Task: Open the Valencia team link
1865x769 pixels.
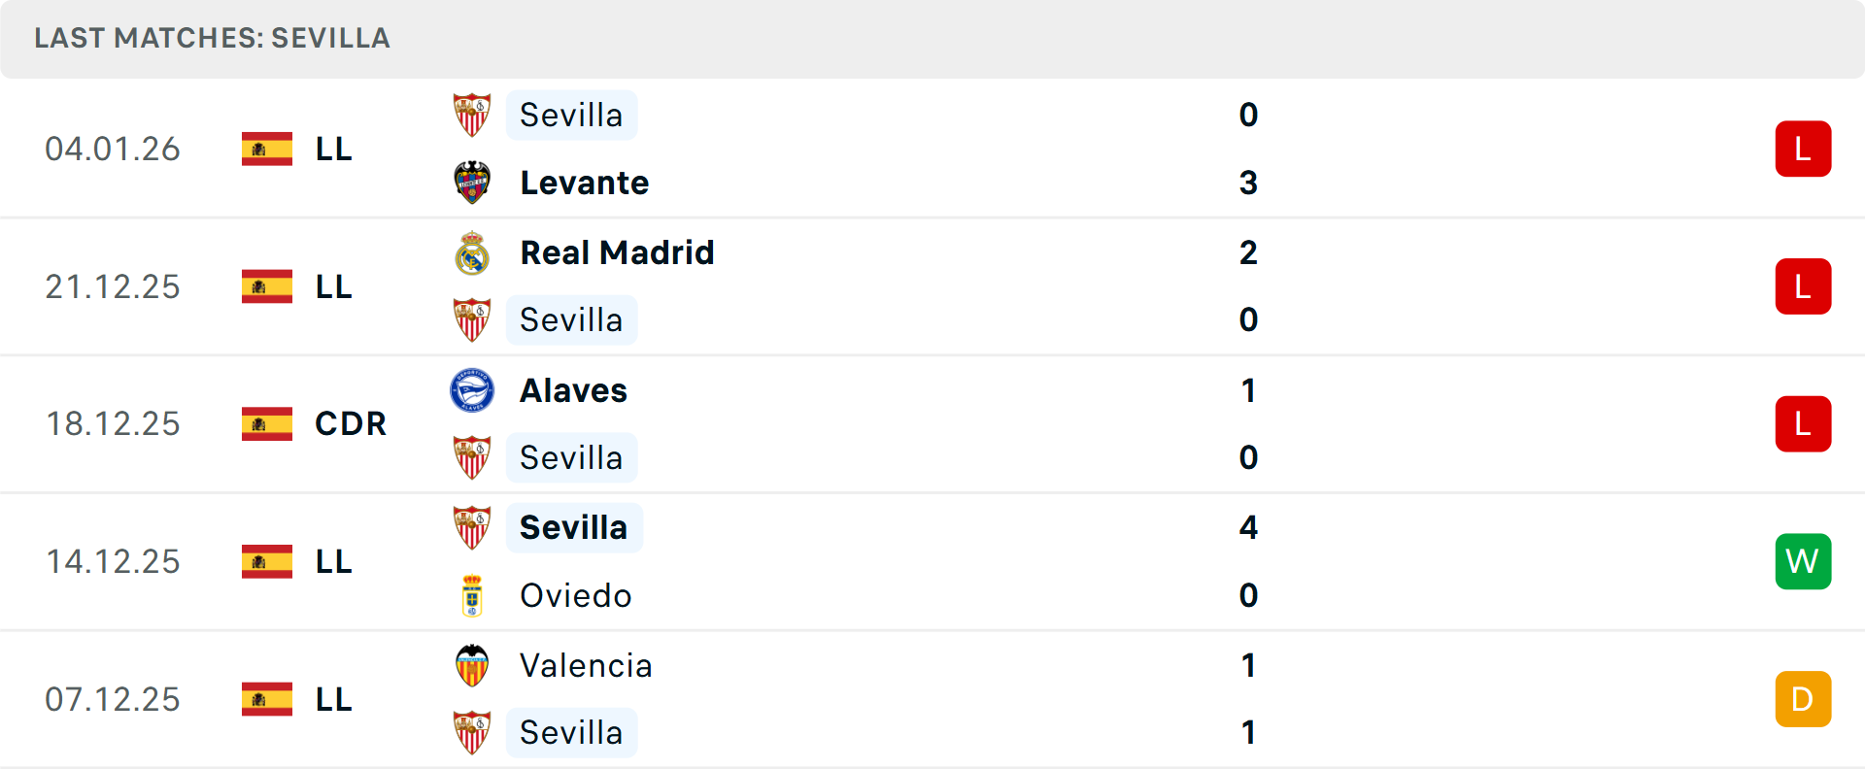Action: click(x=586, y=665)
